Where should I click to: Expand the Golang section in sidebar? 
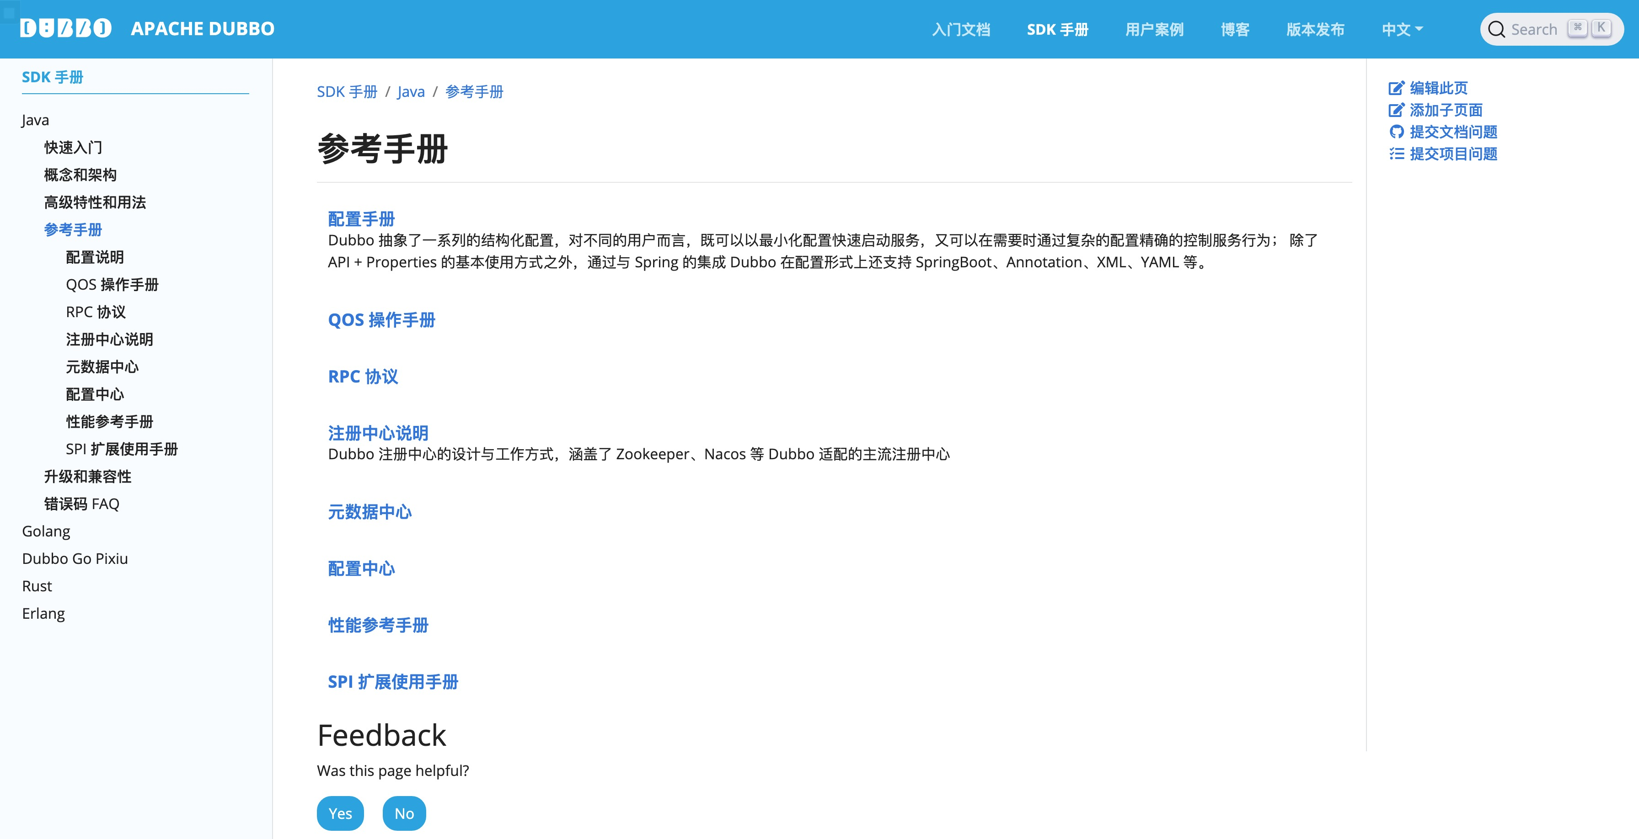point(46,531)
